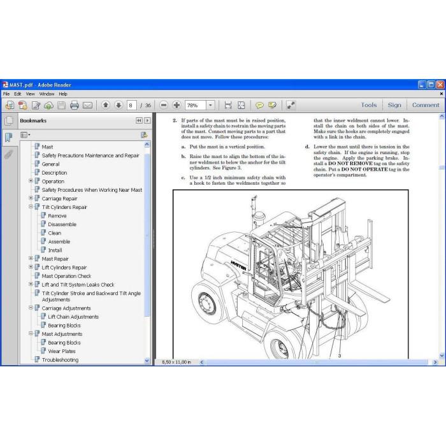446x446 pixels.
Task: Zoom out with the minus button
Action: click(x=164, y=105)
